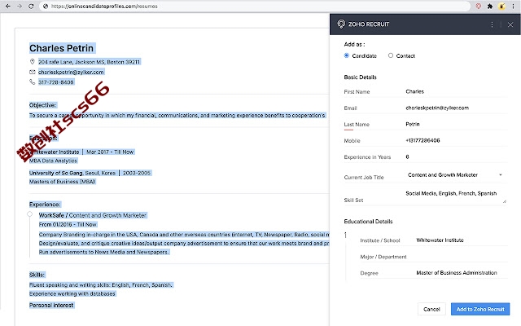Open the Current Job Title dropdown
This screenshot has width=521, height=326.
point(454,175)
